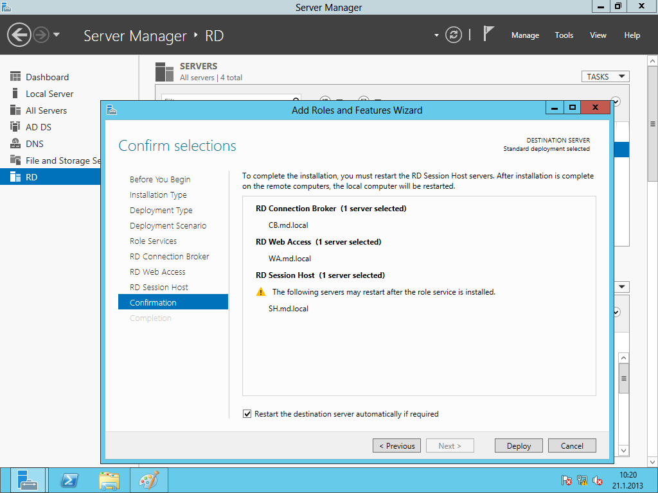Open the notifications flag icon

click(x=488, y=34)
